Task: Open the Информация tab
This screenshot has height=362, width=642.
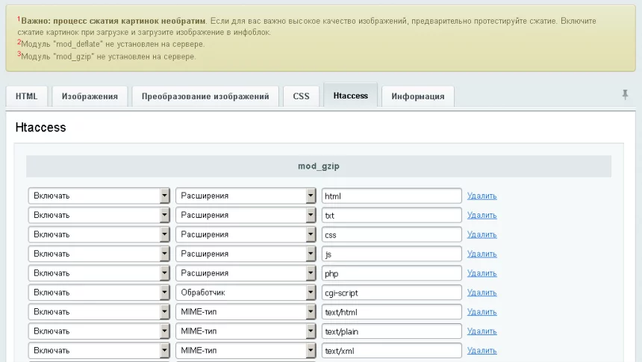Action: point(417,96)
